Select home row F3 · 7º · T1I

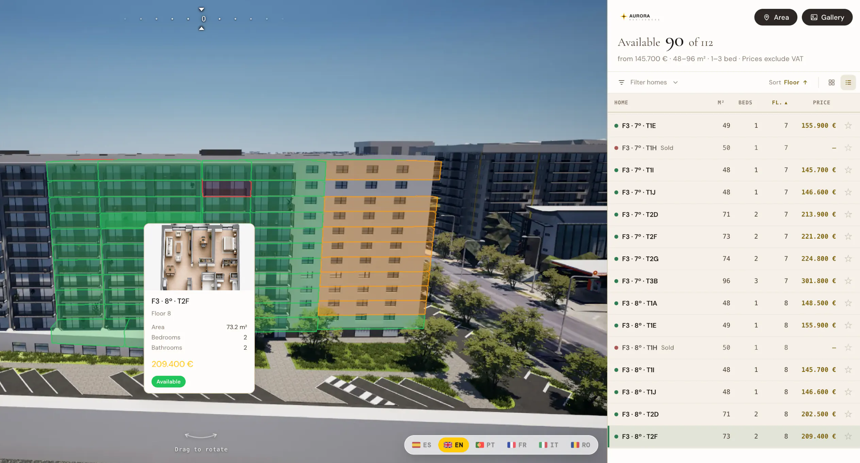(x=733, y=170)
